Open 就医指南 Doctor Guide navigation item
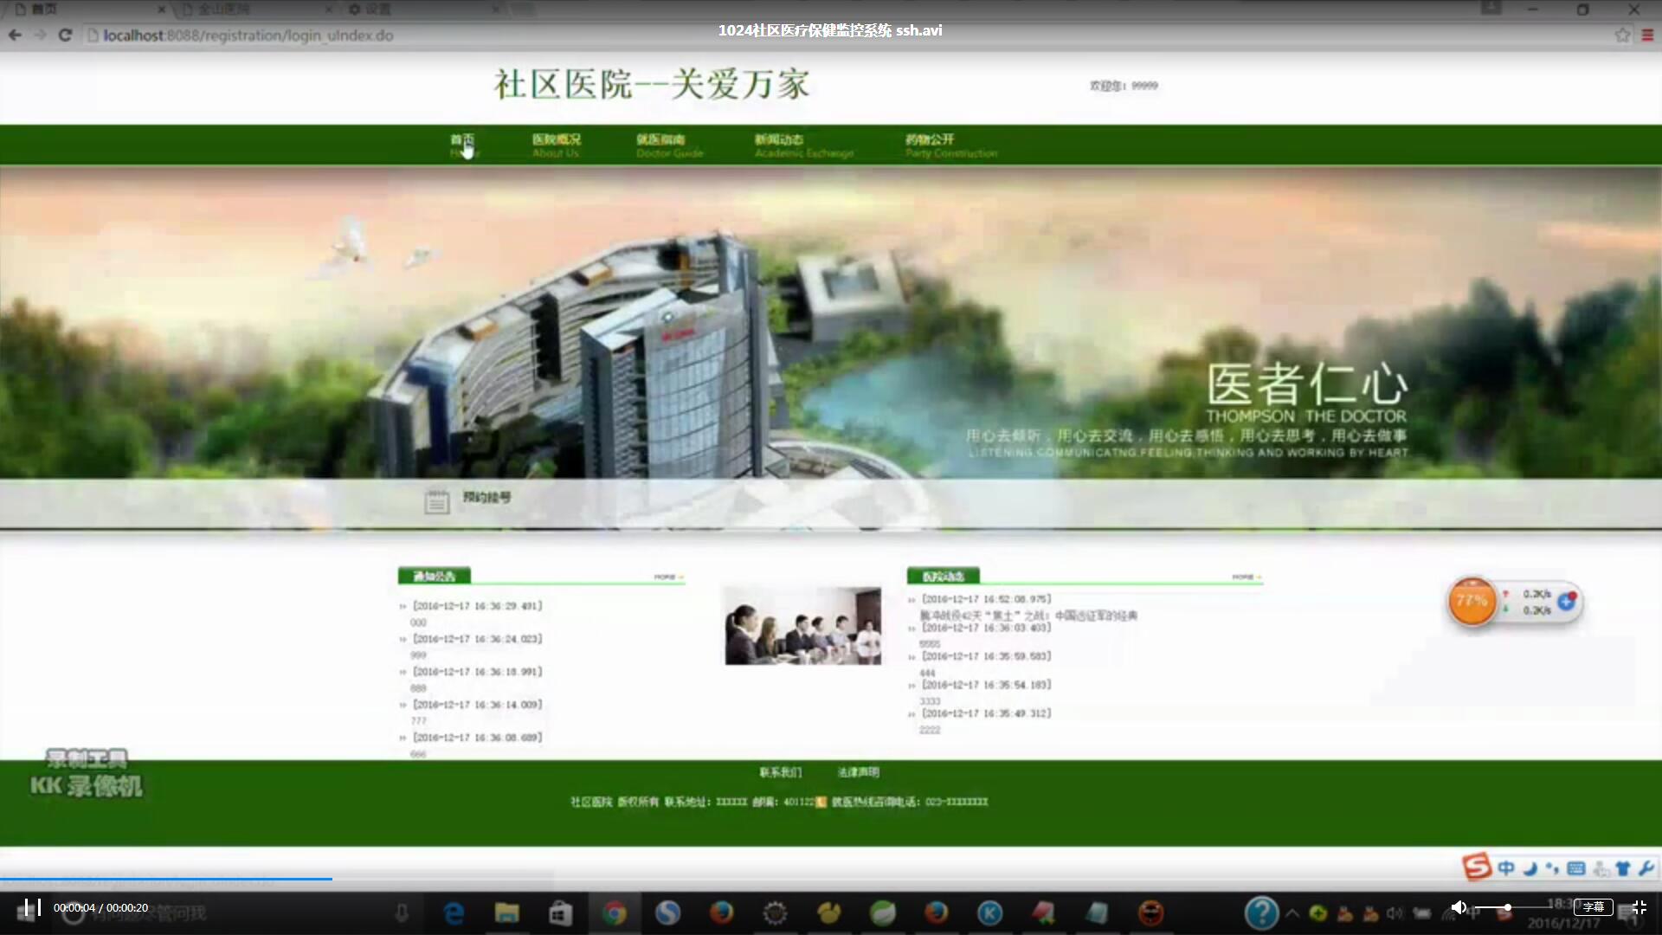Screen dimensions: 1662x935 (669, 145)
